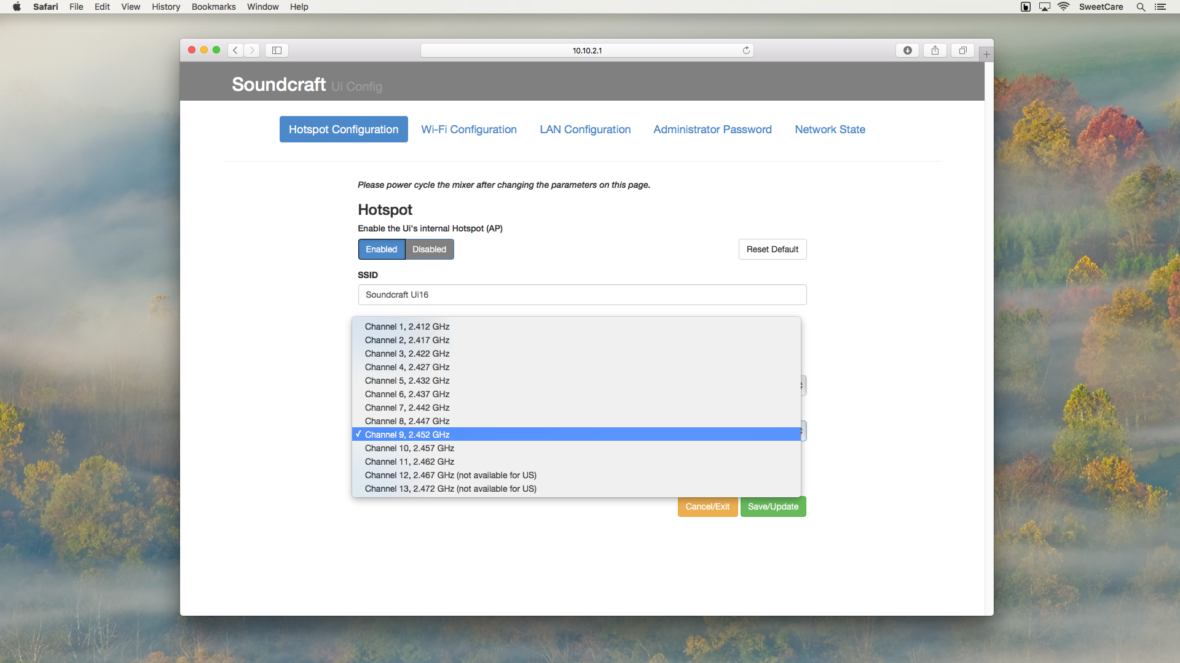Open the Bookmarks menu
Image resolution: width=1180 pixels, height=663 pixels.
(x=213, y=7)
